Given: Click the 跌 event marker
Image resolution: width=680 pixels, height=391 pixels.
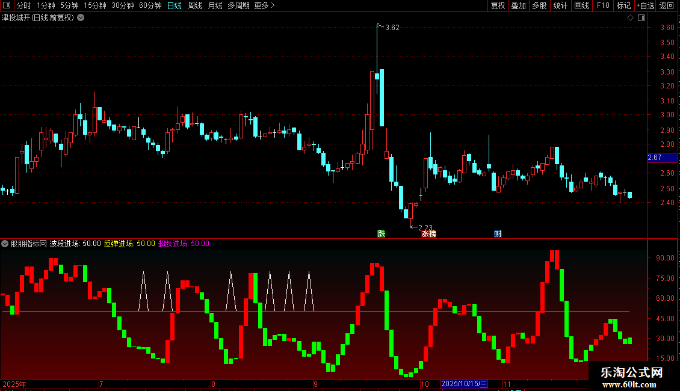Looking at the screenshot, I should (381, 233).
